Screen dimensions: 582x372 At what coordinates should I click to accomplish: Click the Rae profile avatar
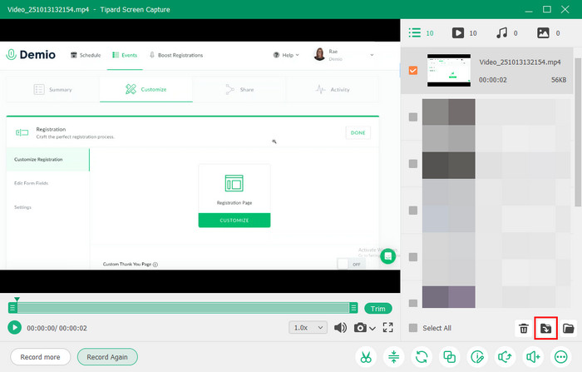(319, 54)
